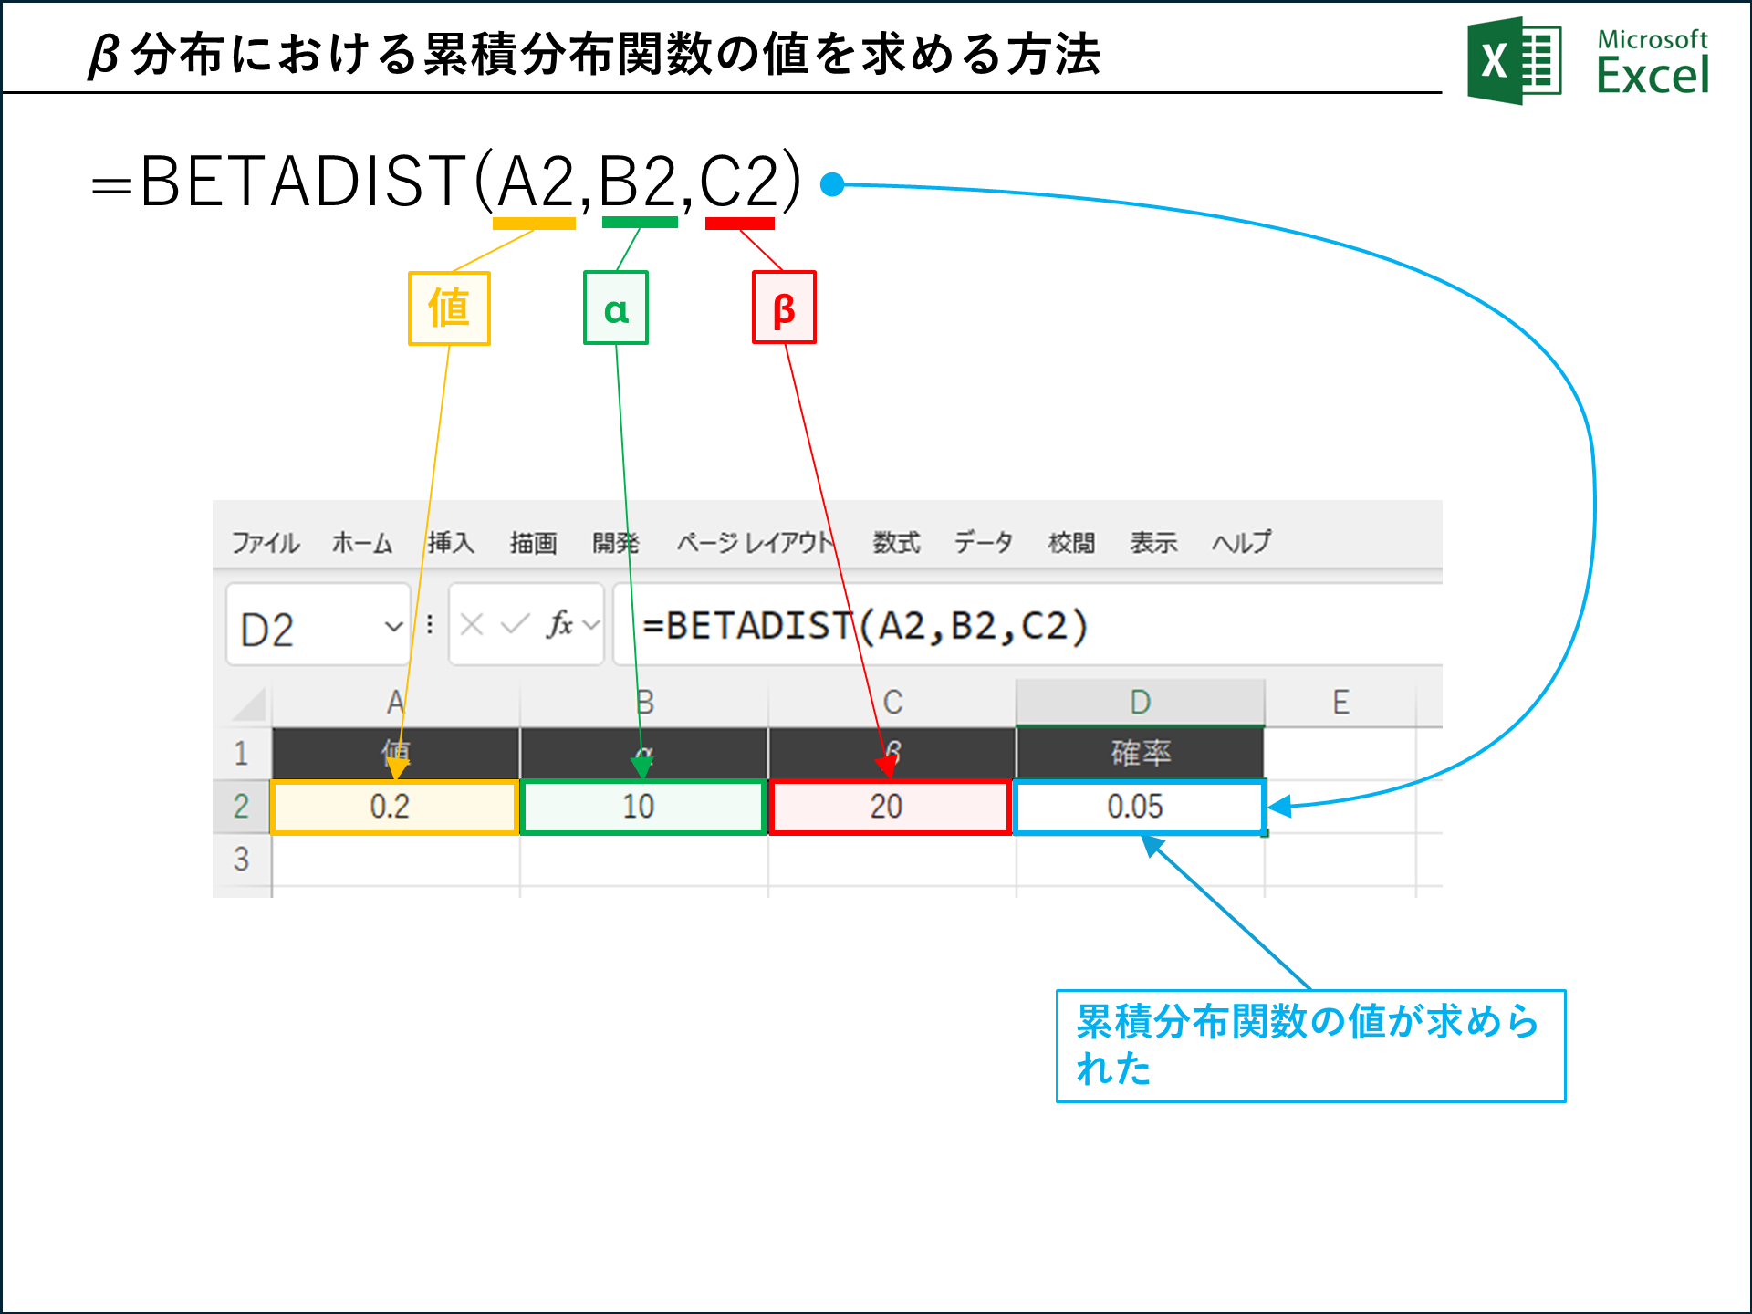This screenshot has height=1314, width=1752.
Task: Click the yellow 値 label badge
Action: click(449, 308)
